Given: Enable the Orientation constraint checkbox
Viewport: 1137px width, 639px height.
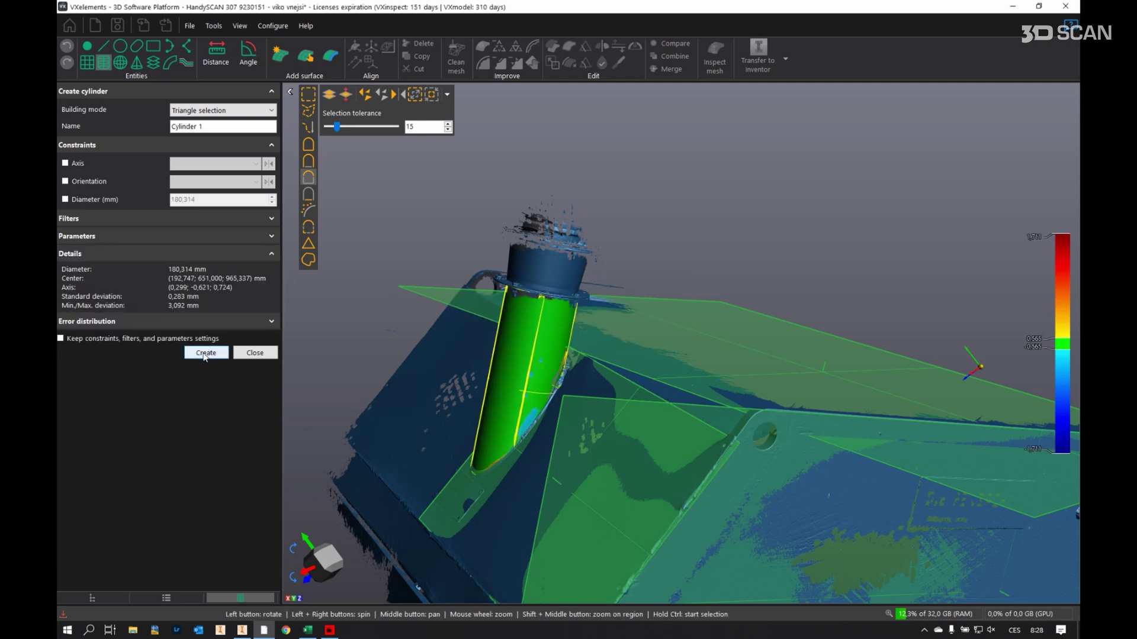Looking at the screenshot, I should click(65, 181).
